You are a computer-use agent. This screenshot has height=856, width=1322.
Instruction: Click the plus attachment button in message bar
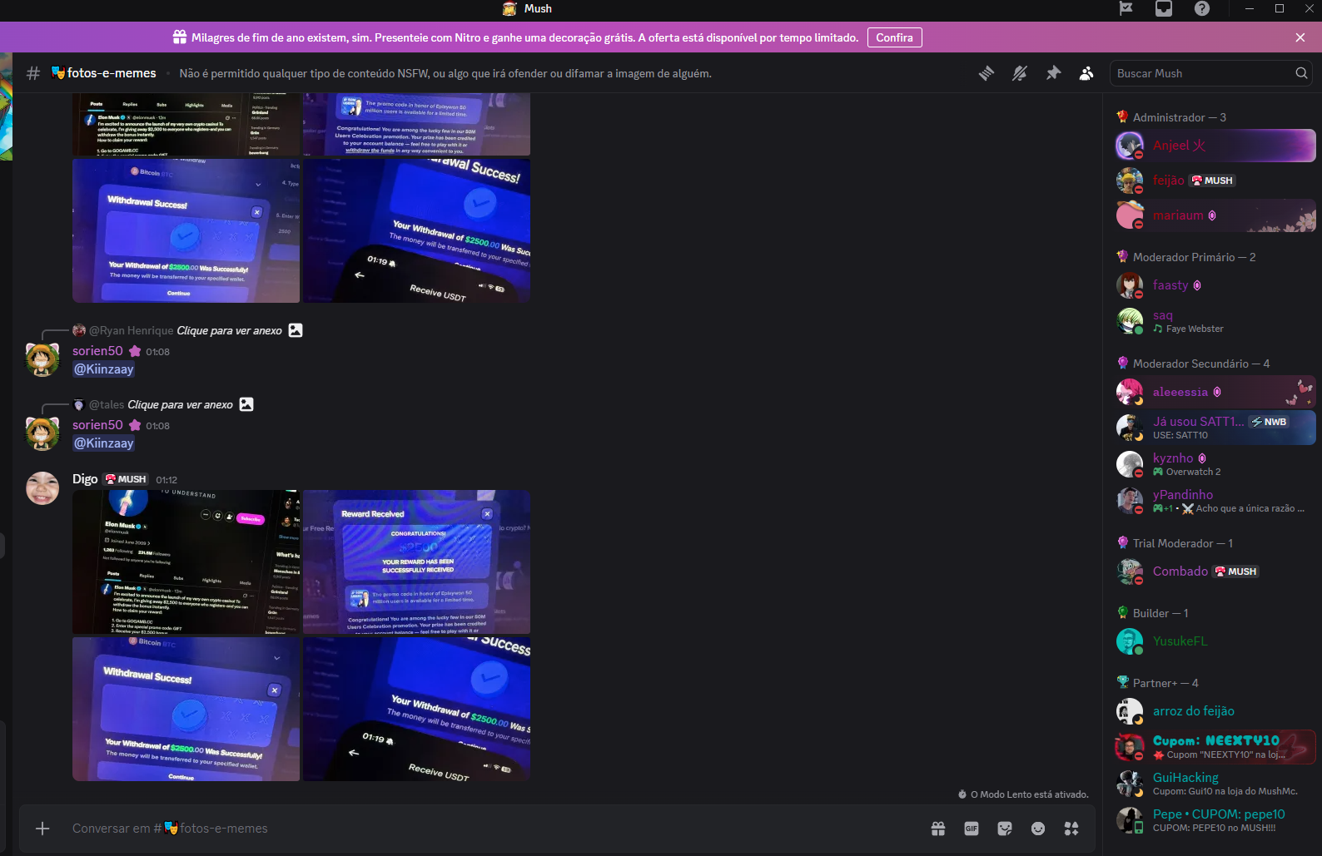(43, 829)
